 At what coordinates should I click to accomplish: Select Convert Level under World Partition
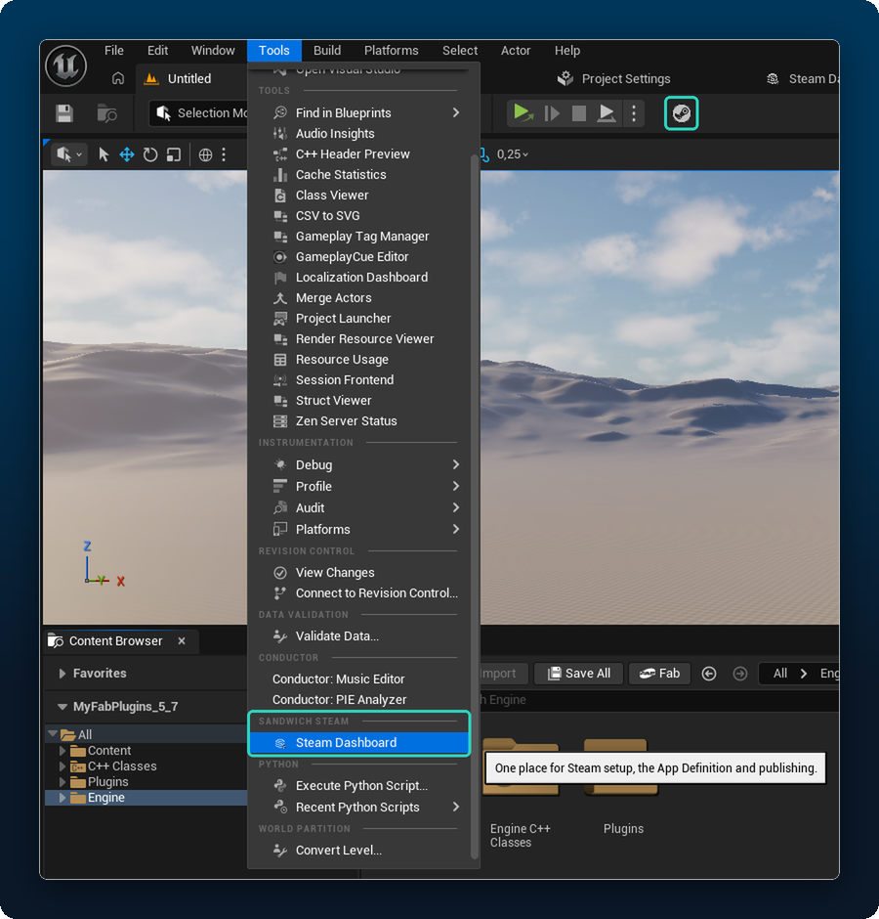tap(363, 850)
